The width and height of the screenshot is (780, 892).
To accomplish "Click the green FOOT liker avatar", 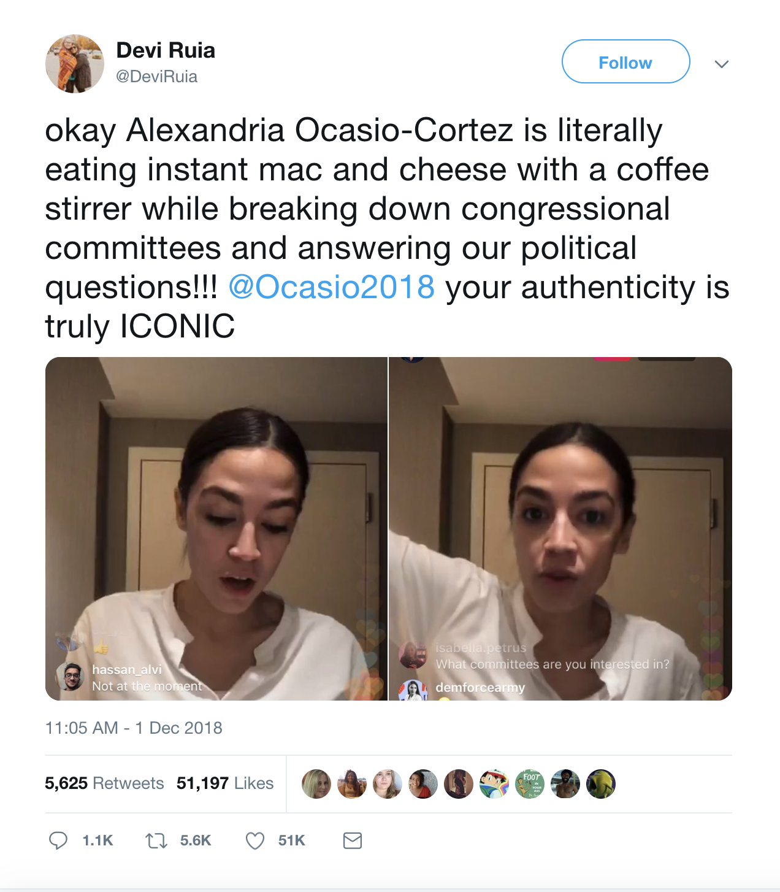I will (530, 783).
